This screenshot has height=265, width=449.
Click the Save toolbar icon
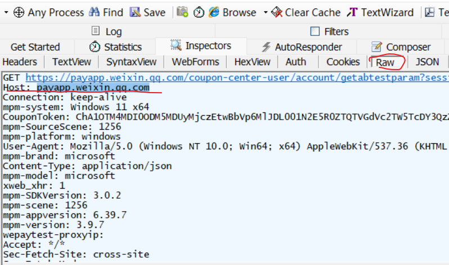tap(135, 12)
